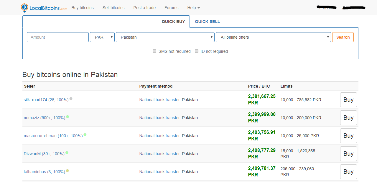Buy from masroorurrehman offer
Image resolution: width=377 pixels, height=182 pixels.
point(348,136)
